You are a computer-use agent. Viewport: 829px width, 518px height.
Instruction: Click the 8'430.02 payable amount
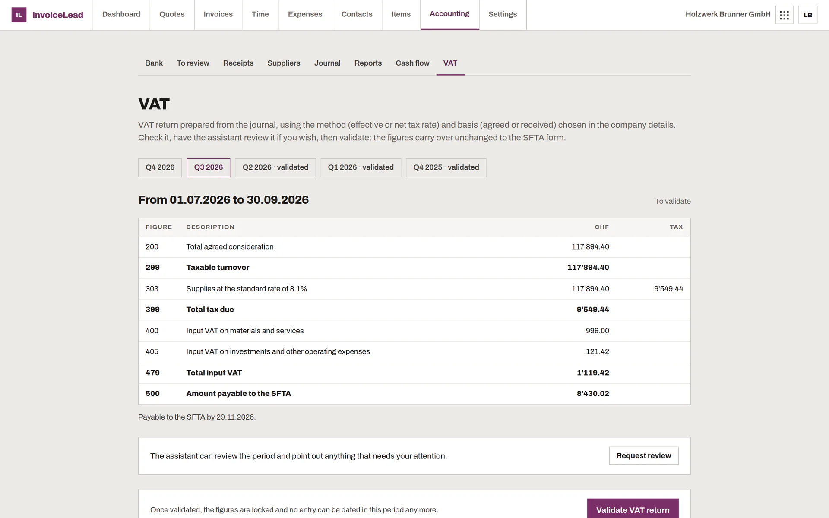click(x=593, y=394)
